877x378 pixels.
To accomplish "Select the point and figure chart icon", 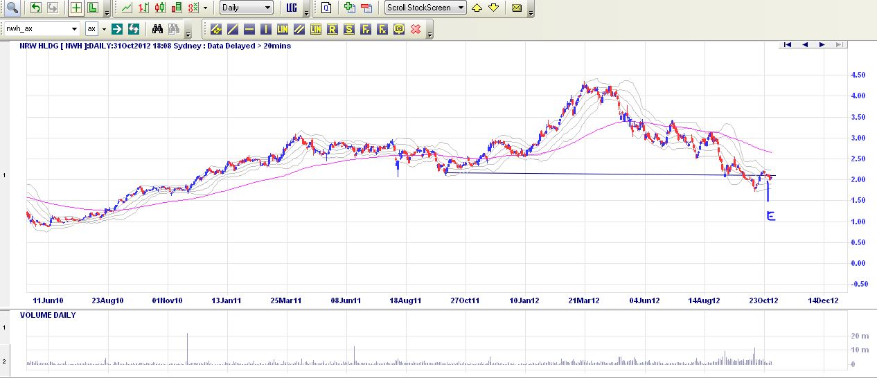I will pyautogui.click(x=193, y=8).
